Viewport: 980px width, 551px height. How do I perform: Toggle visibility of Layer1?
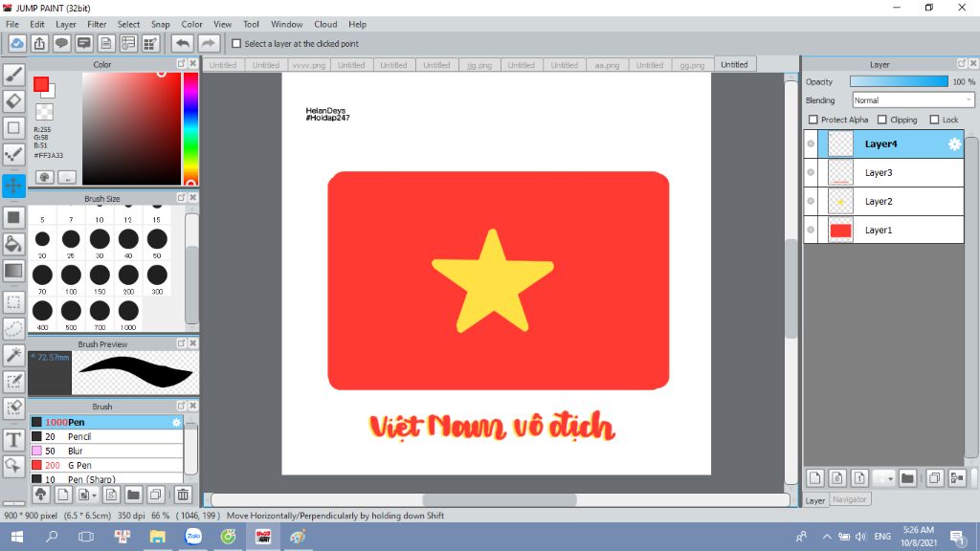[811, 230]
